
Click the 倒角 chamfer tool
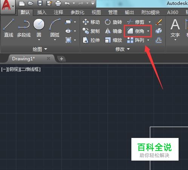point(136,31)
